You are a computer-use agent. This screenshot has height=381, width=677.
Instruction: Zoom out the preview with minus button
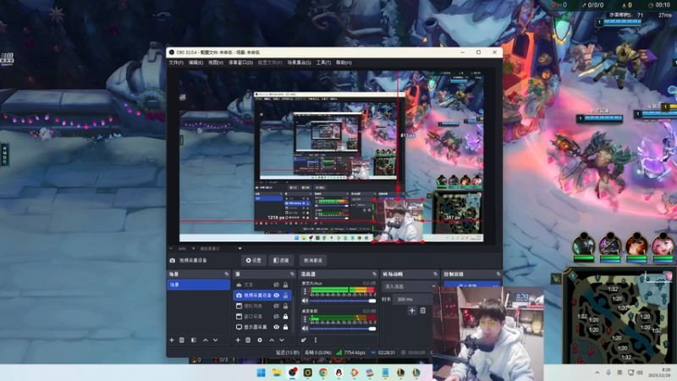point(172,248)
